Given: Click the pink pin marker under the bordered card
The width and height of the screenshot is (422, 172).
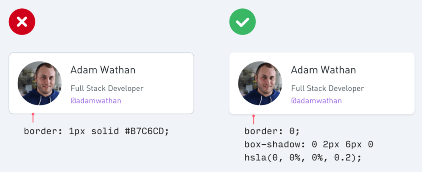Looking at the screenshot, I should click(33, 117).
